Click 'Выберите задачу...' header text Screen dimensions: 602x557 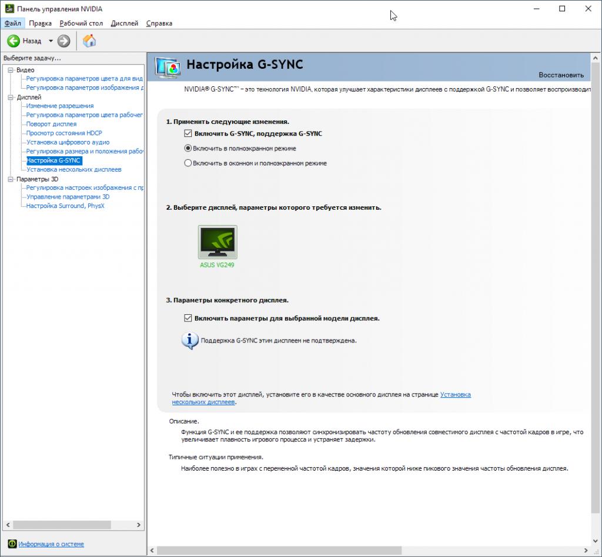click(x=32, y=58)
